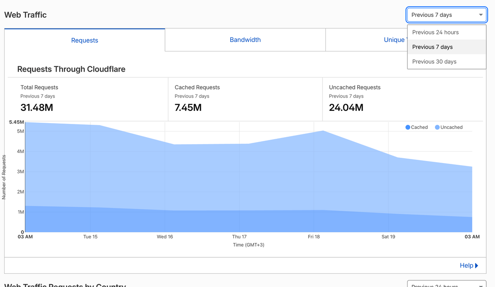Viewport: 495px width, 287px height.
Task: Click the Uncached Requests 24.04M value
Action: pos(346,108)
